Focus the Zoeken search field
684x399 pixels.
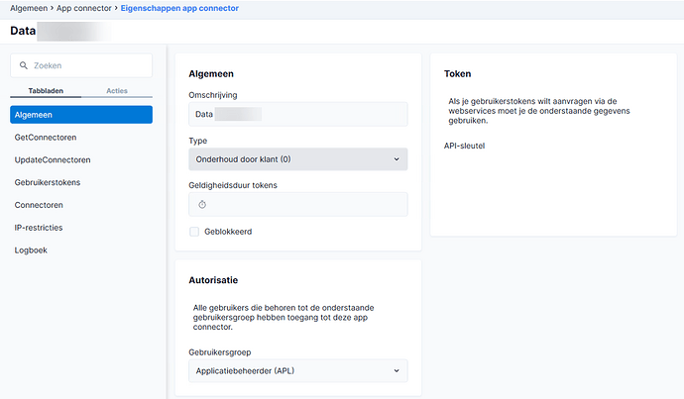pos(89,65)
